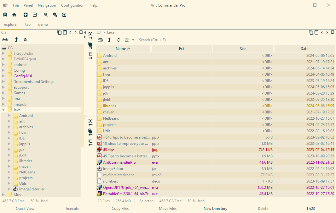Click the selection mode icon in right panel
336x213 pixels.
127,40
